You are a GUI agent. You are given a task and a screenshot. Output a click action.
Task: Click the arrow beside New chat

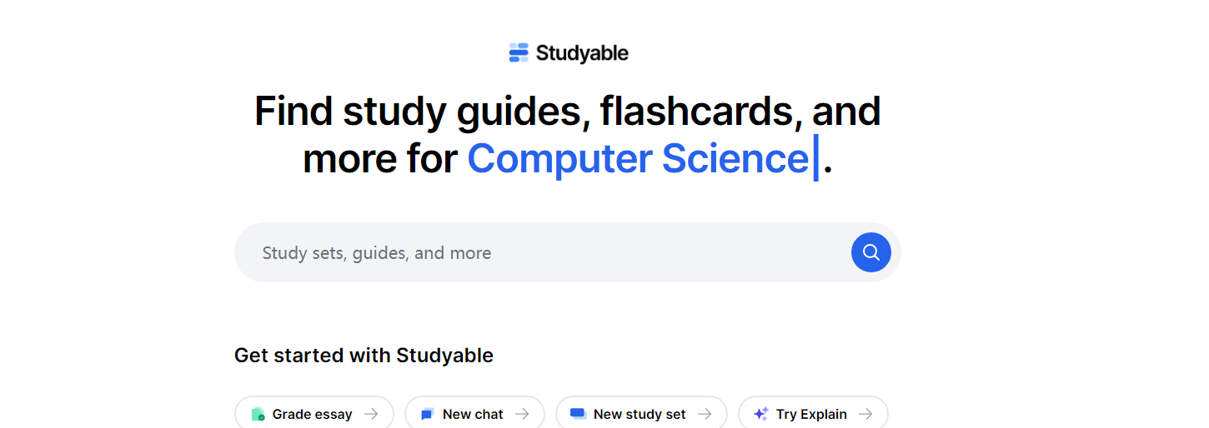click(522, 414)
